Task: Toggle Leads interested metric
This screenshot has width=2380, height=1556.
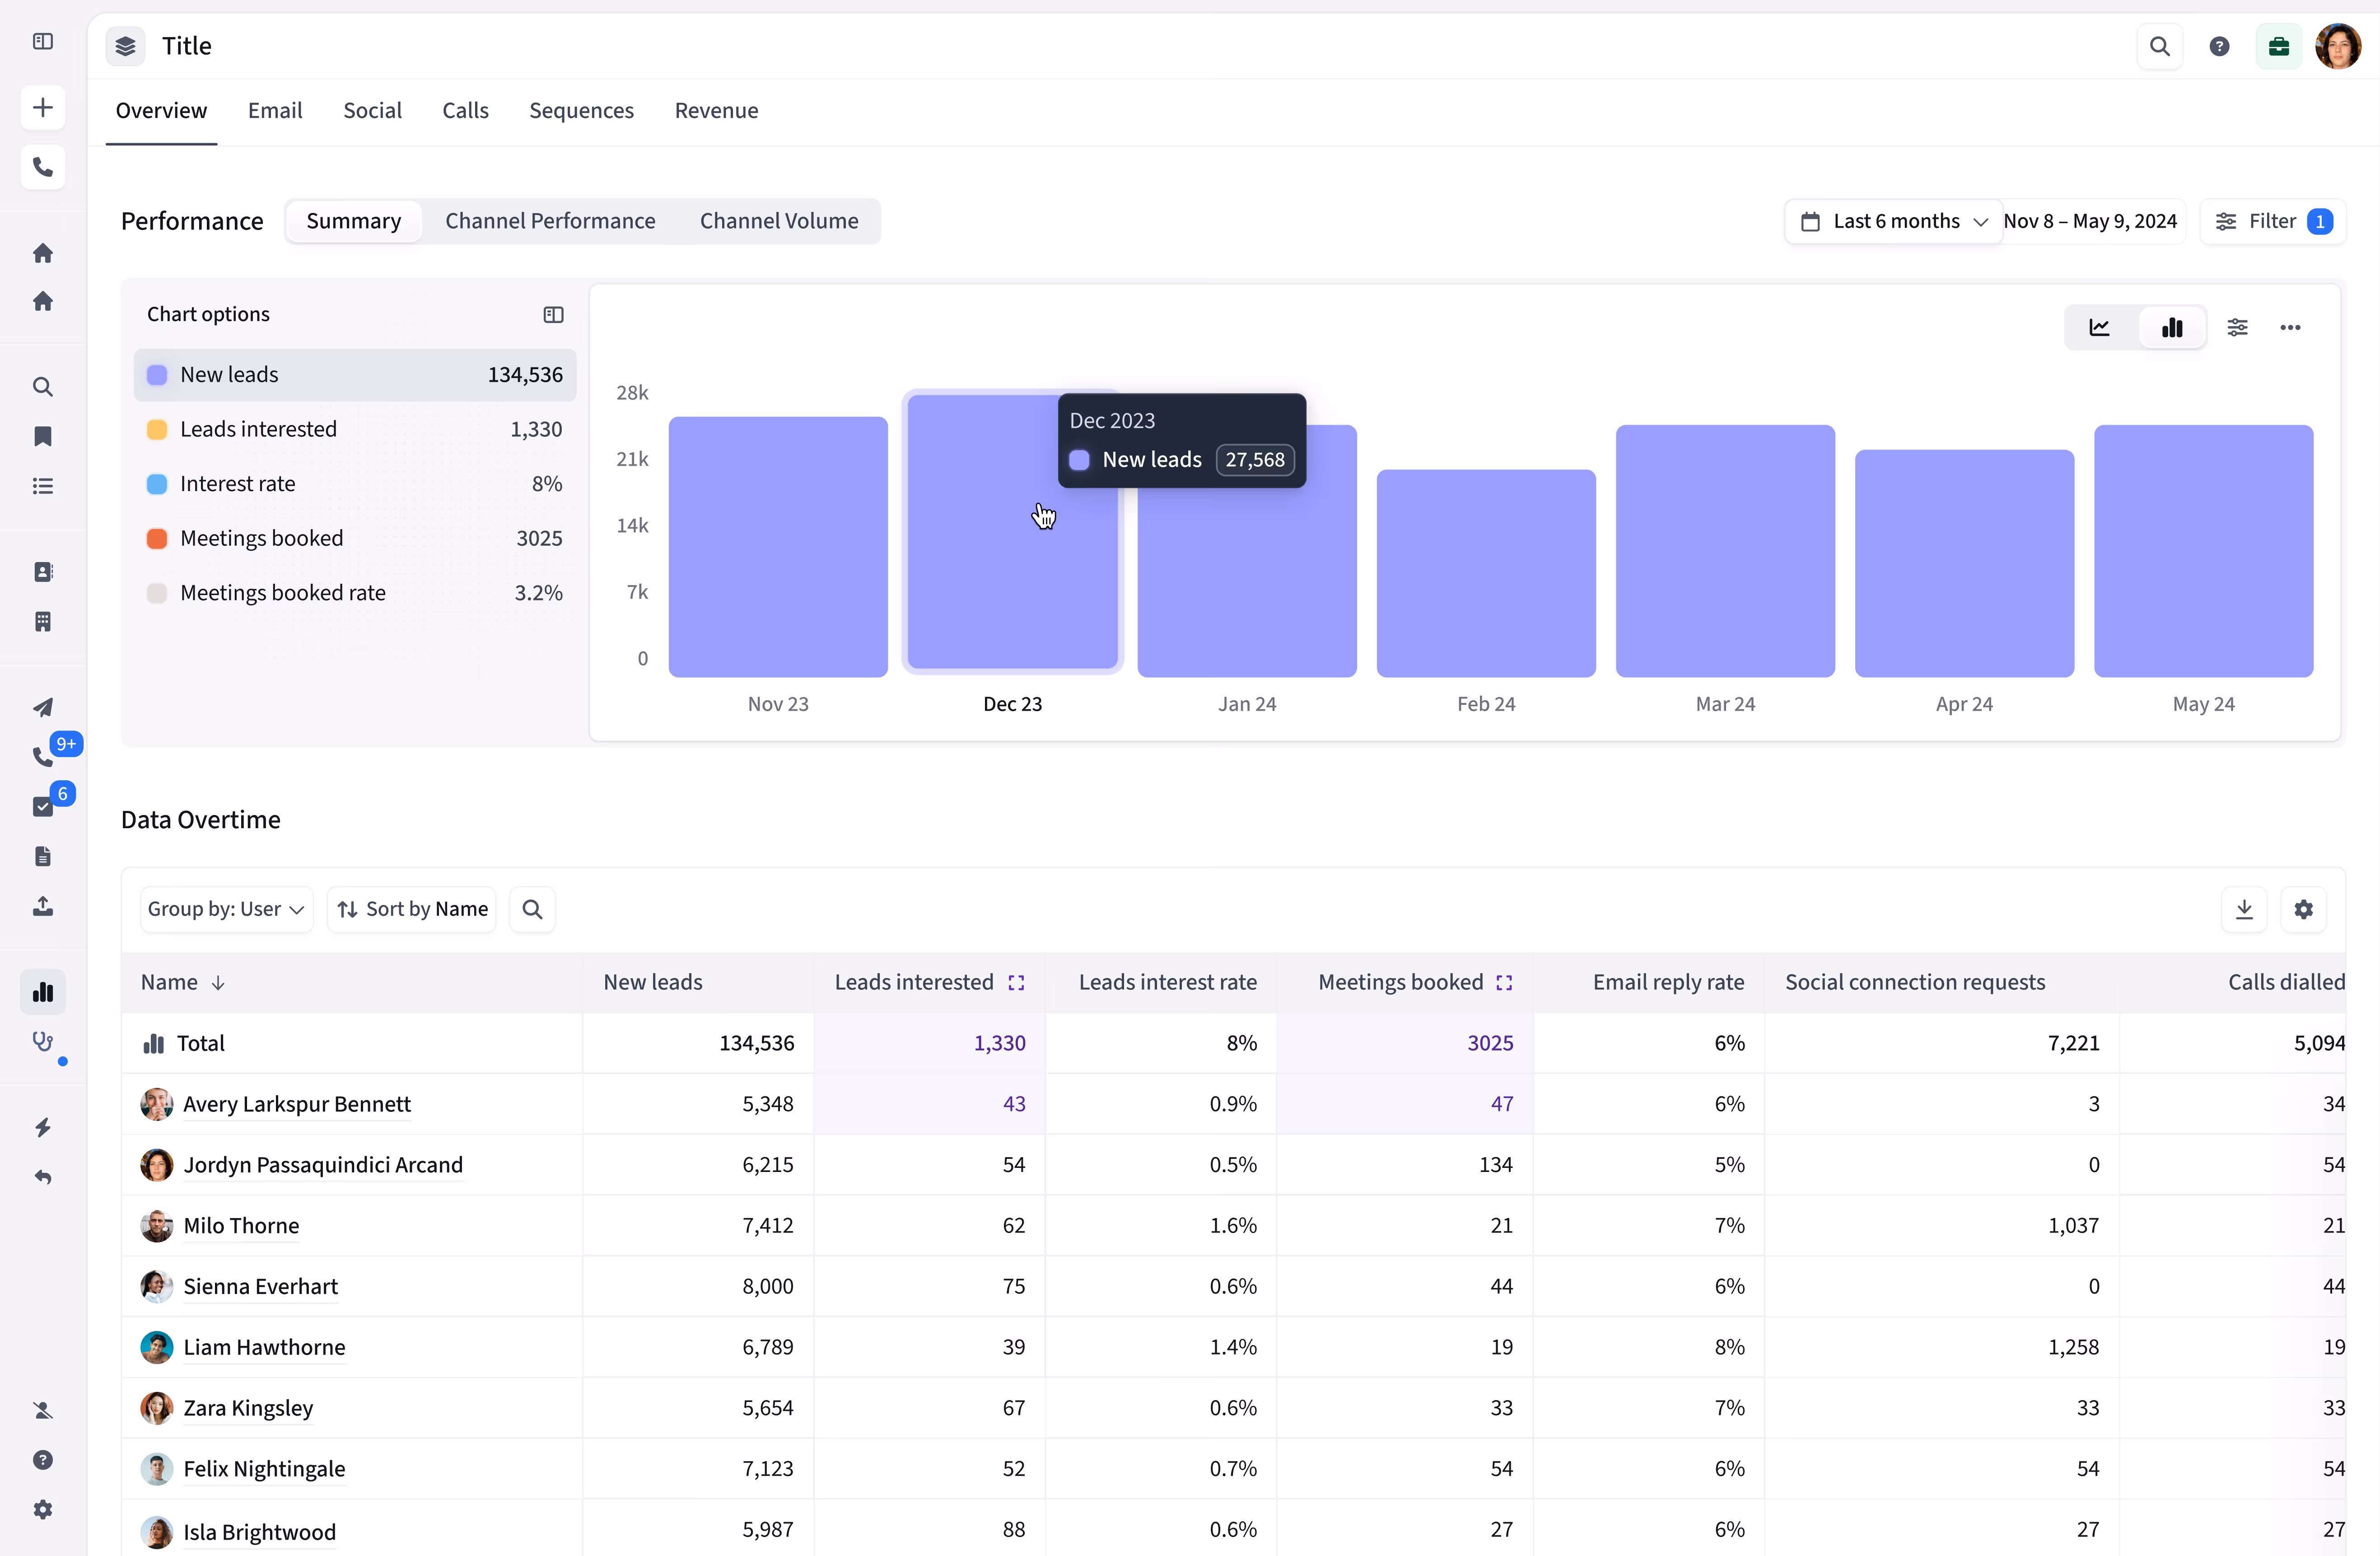Action: 355,429
